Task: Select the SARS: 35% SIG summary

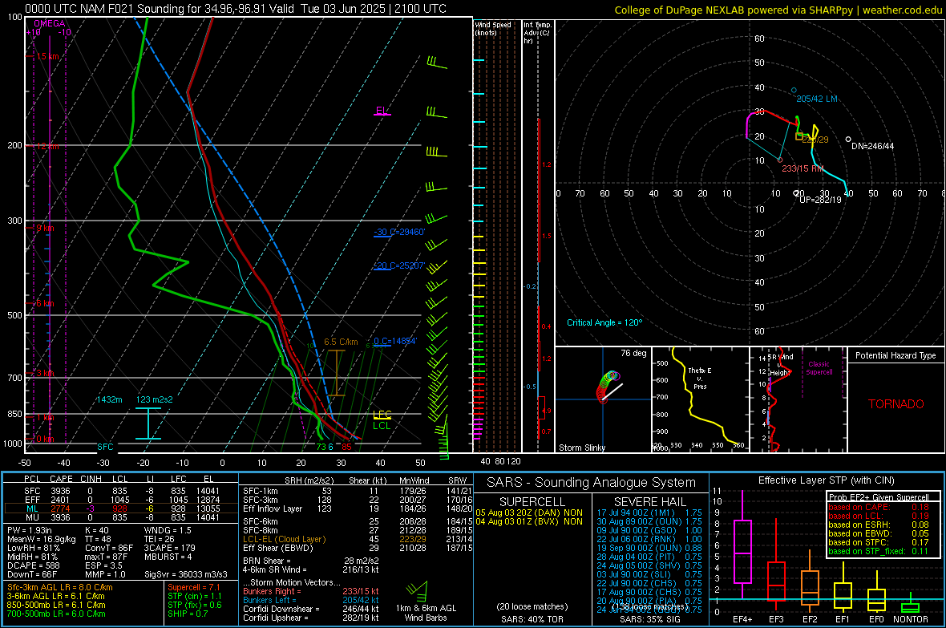Action: click(x=649, y=619)
